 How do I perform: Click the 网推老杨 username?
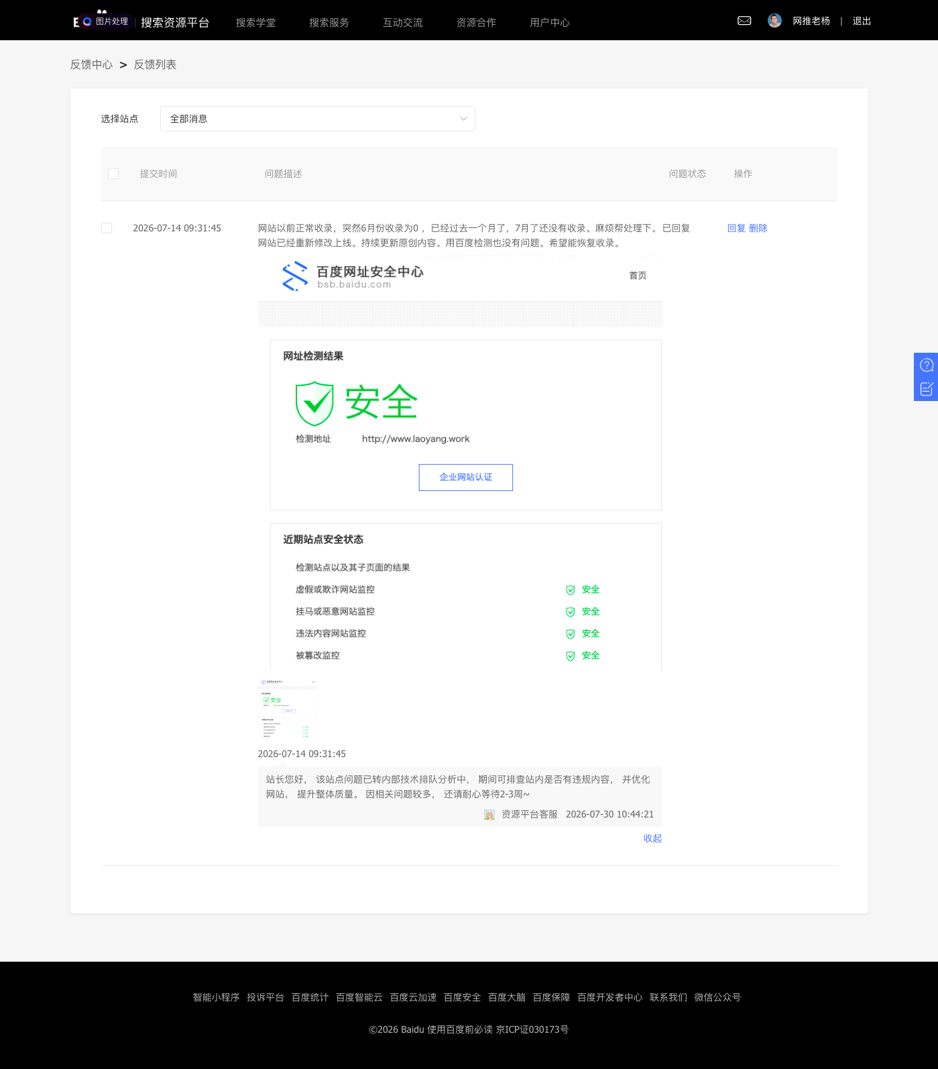[811, 21]
